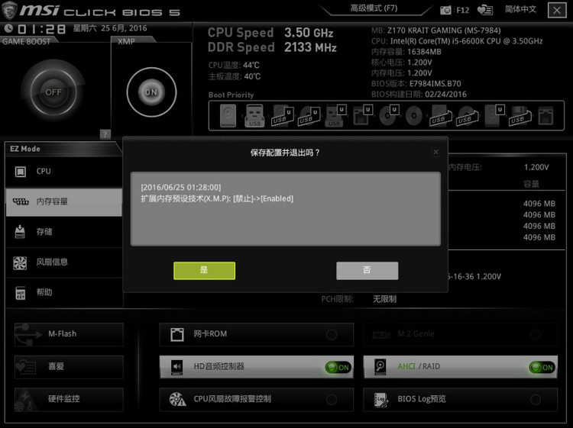Click the storage drive icon in sidebar
Image resolution: width=573 pixels, height=428 pixels.
20,232
